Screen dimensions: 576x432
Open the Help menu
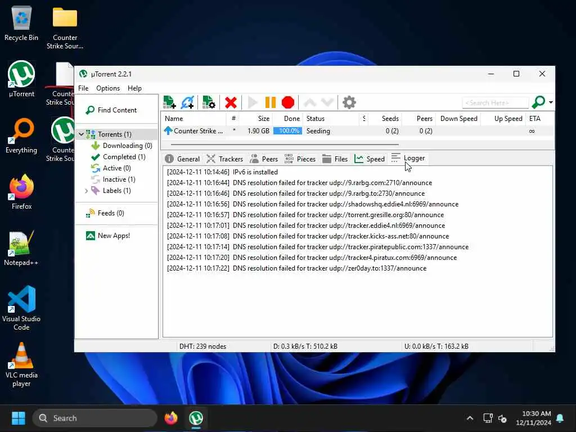(134, 88)
